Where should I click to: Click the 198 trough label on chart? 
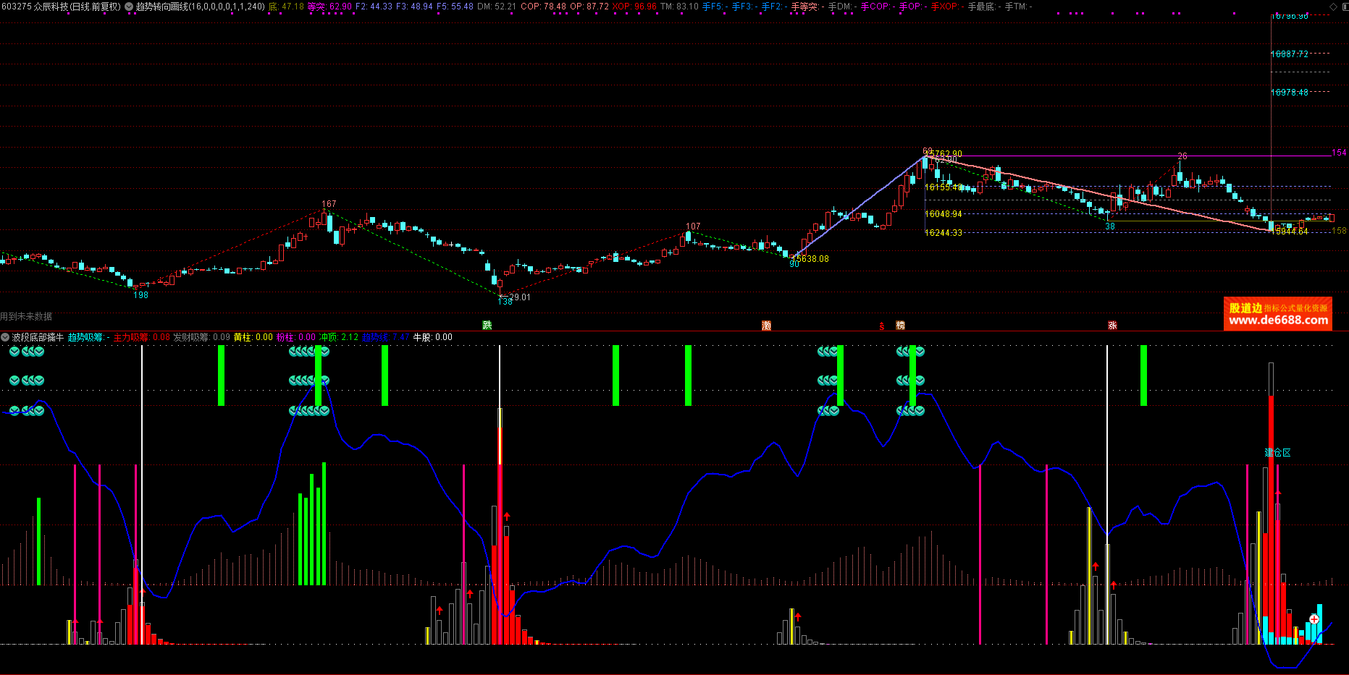140,295
